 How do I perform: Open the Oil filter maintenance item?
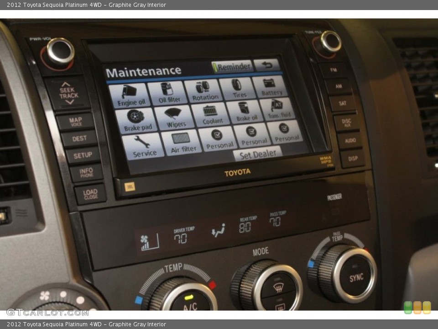[168, 93]
